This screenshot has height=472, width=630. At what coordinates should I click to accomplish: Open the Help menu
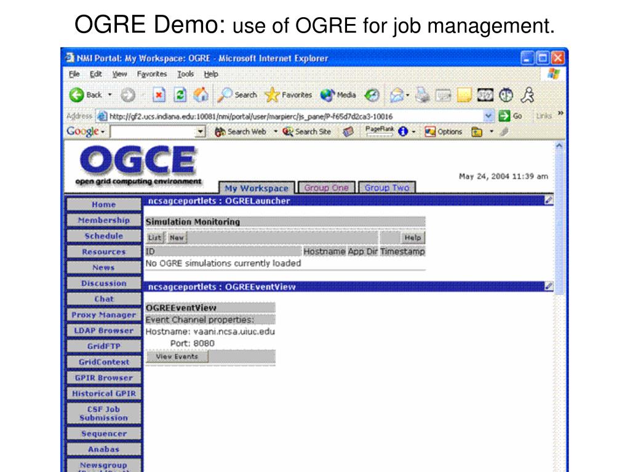coord(211,74)
